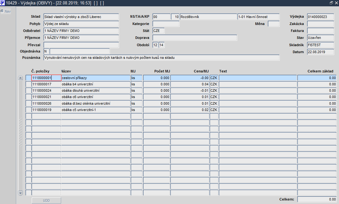
Task: Click the Datum field 22.08.2019
Action: pos(320,52)
